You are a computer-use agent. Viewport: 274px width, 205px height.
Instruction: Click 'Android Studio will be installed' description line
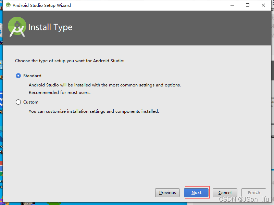[105, 85]
